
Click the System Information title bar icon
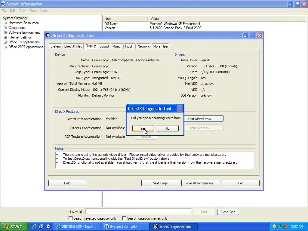tap(3, 4)
